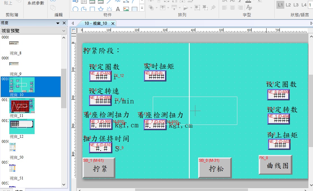Select the star shape tool

click(x=100, y=9)
